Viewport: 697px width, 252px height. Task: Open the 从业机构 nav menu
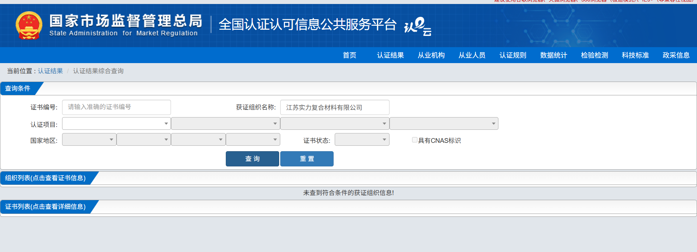click(431, 55)
